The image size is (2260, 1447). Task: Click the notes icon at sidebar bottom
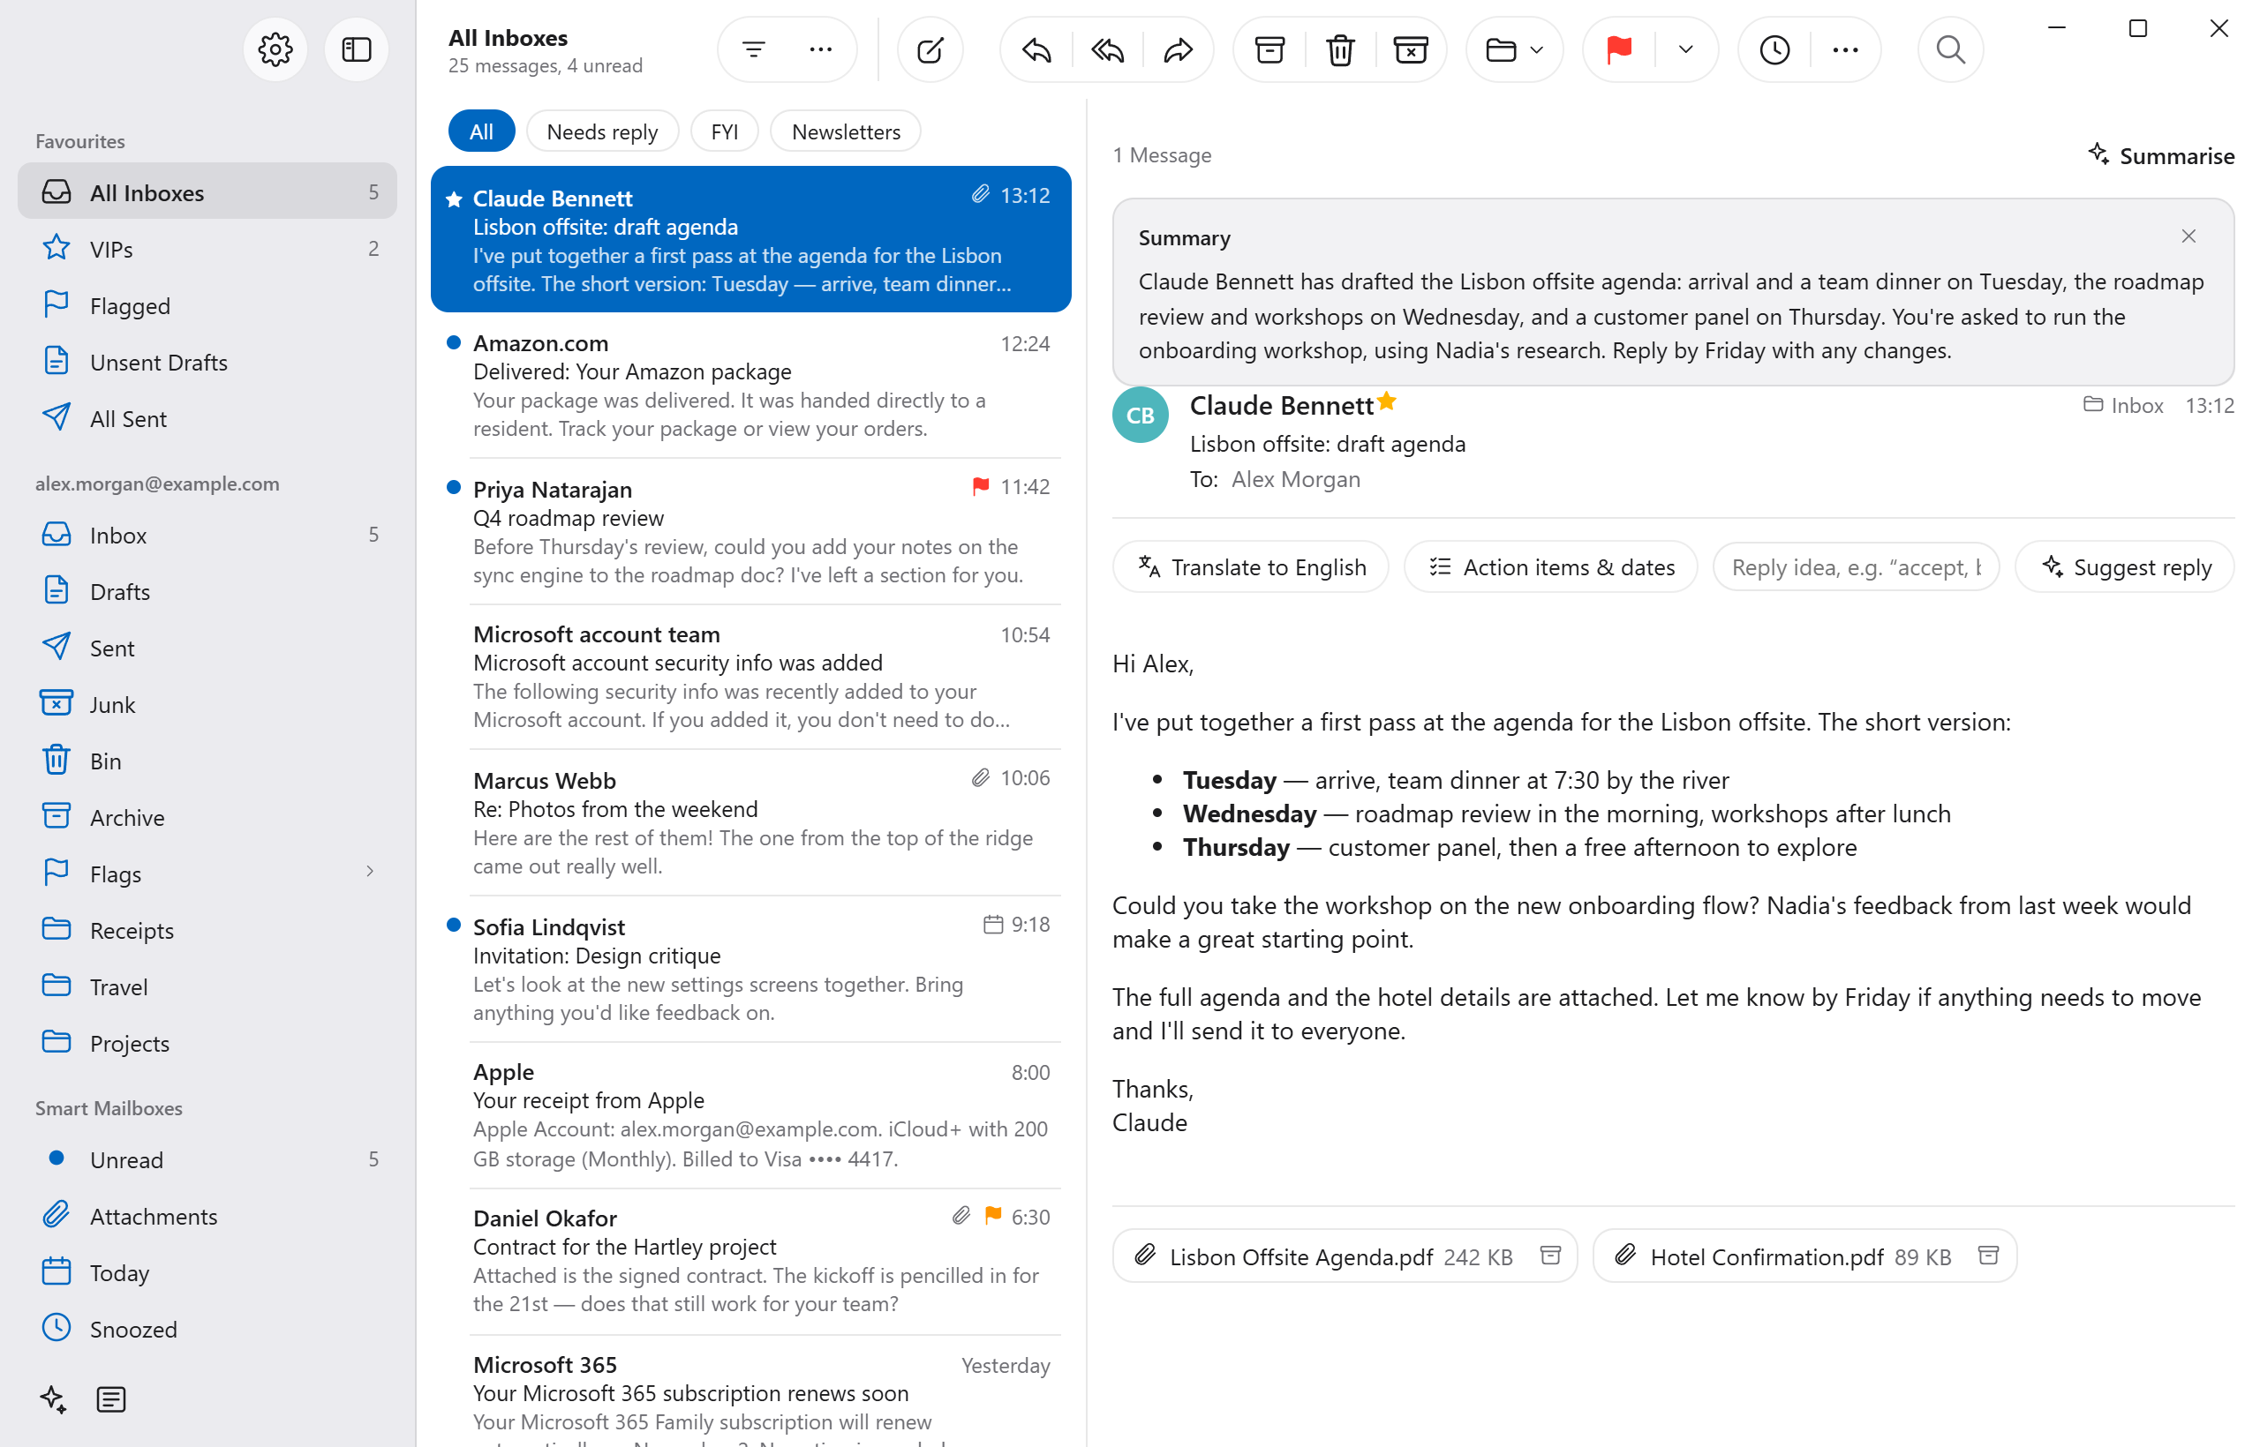(111, 1398)
